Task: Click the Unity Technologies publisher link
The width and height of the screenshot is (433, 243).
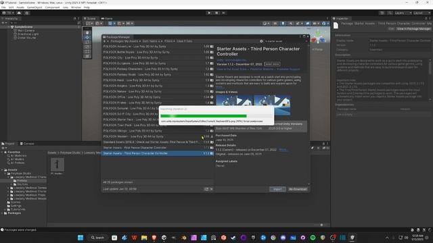Action: pyautogui.click(x=231, y=60)
